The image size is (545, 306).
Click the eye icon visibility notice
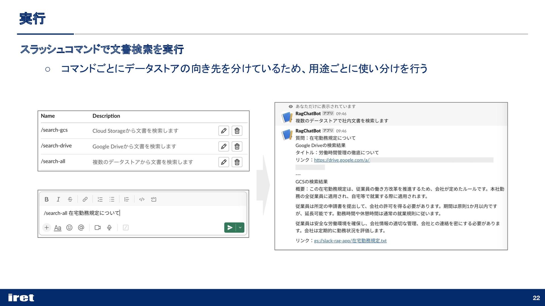point(291,107)
